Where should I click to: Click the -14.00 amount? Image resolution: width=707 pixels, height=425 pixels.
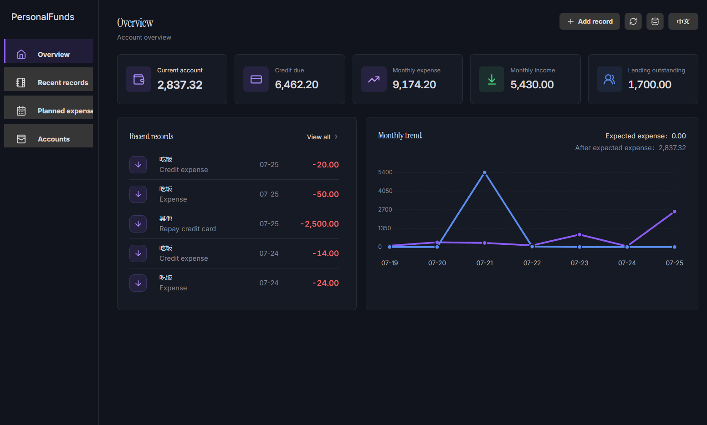point(326,253)
